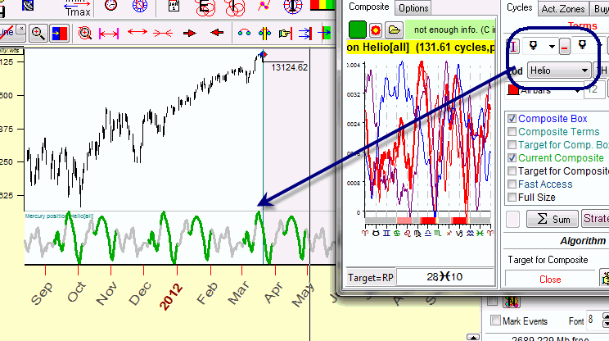Click the magnifying glass zoom icon
Screen dimensions: 609x341
coord(38,34)
